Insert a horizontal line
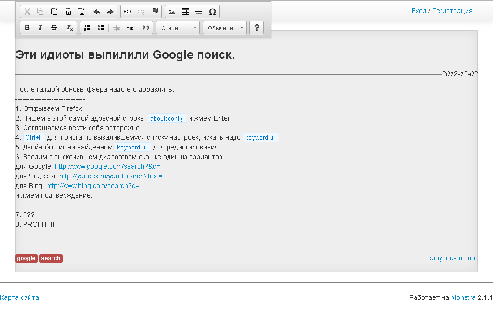493x311 pixels. 199,12
